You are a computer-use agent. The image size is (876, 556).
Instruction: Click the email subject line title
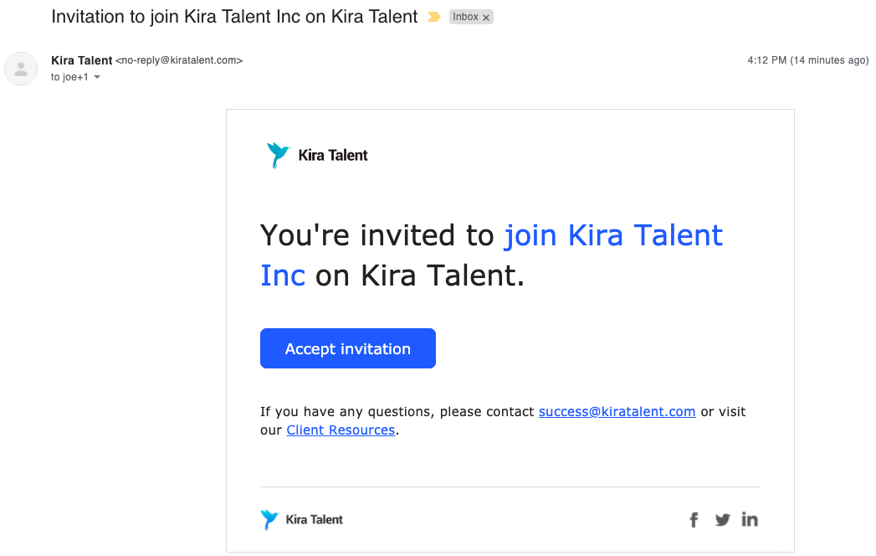click(x=234, y=17)
